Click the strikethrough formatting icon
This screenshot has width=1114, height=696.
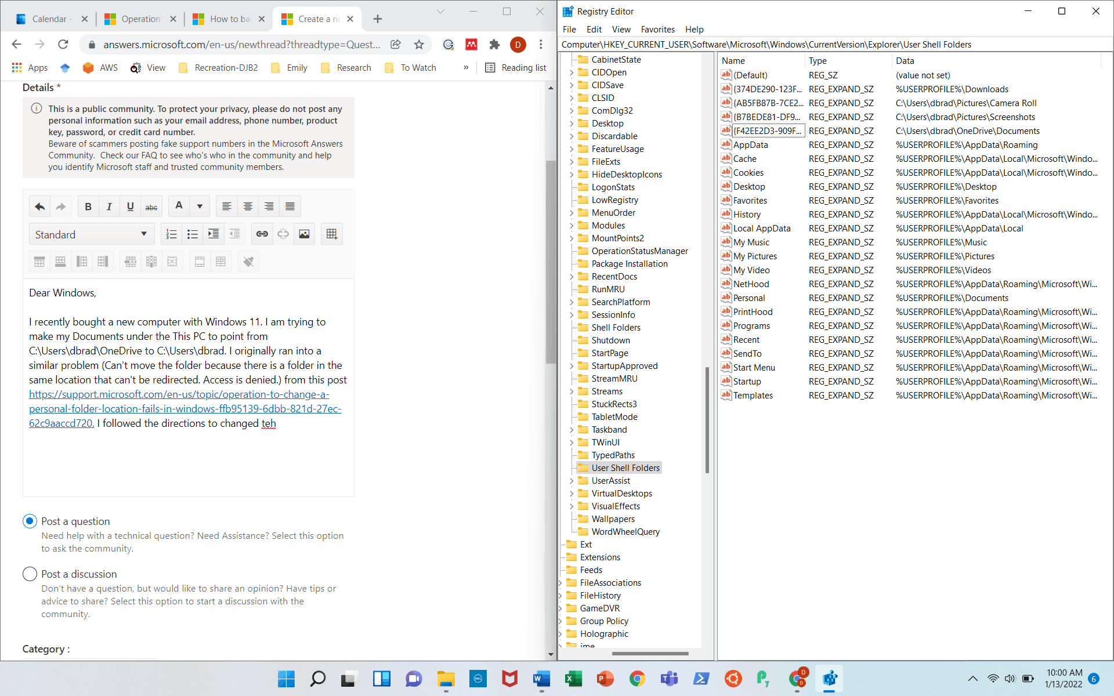coord(151,206)
